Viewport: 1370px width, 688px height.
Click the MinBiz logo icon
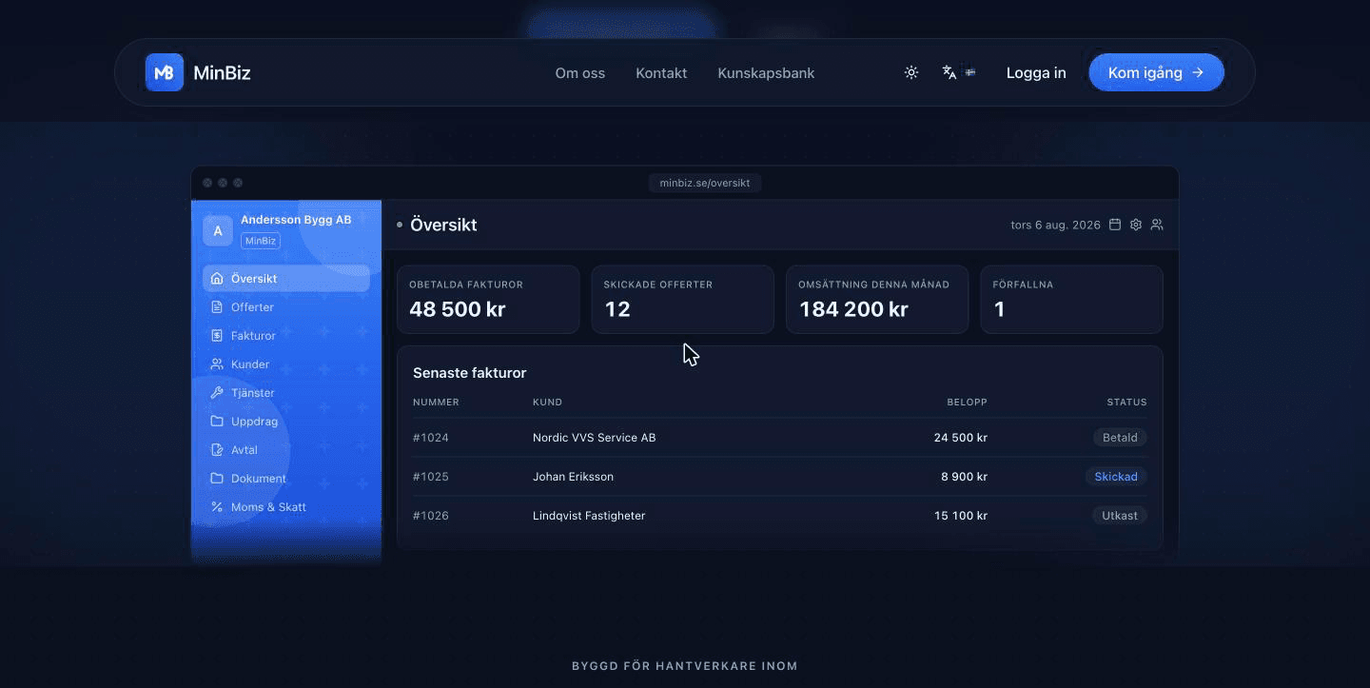165,72
